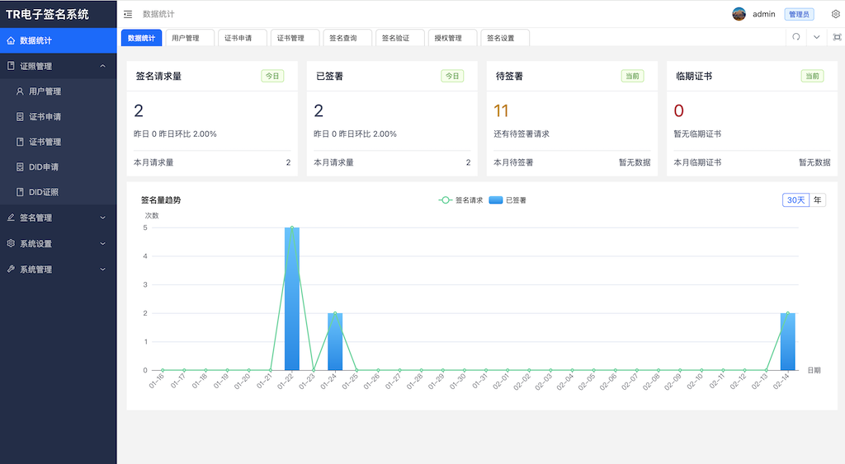The height and width of the screenshot is (464, 845).
Task: Open the tab options dropdown arrow
Action: (x=816, y=37)
